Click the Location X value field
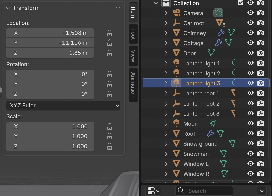Viewport: 272px width, 196px height. 50,33
